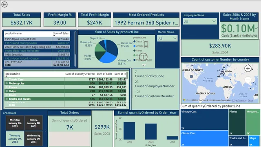Click 1917 Grand Touring Sedan row
Viewport: 261px width, 147px height.
pyautogui.click(x=37, y=43)
